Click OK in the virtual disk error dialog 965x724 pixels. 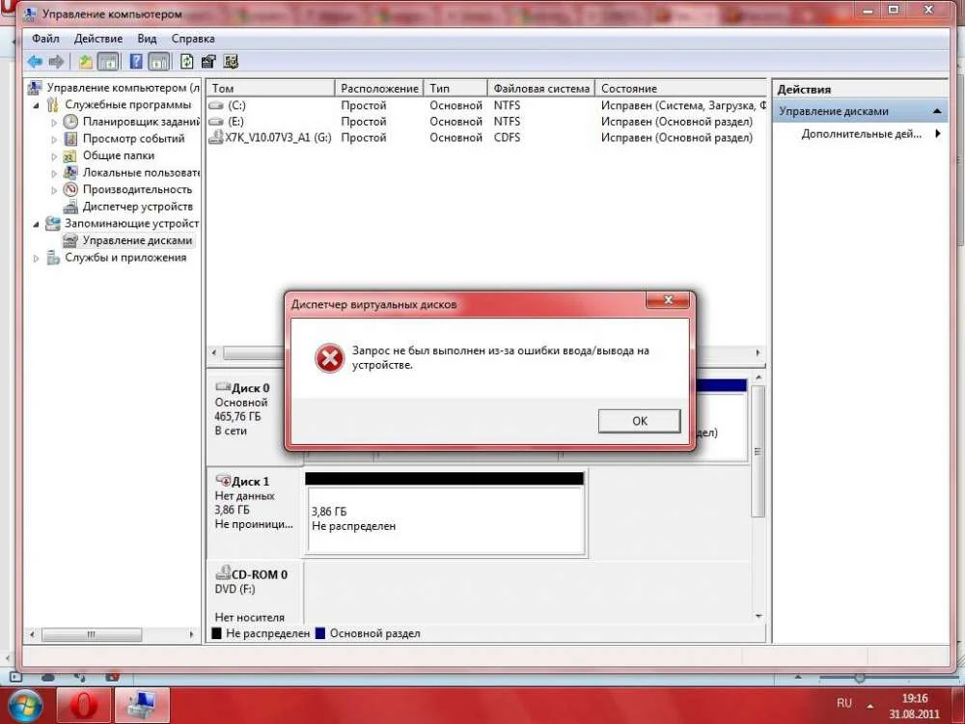(x=640, y=421)
